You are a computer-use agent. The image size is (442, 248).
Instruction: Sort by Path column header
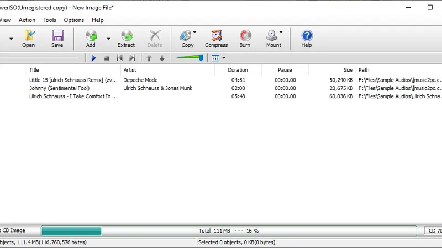(398, 70)
